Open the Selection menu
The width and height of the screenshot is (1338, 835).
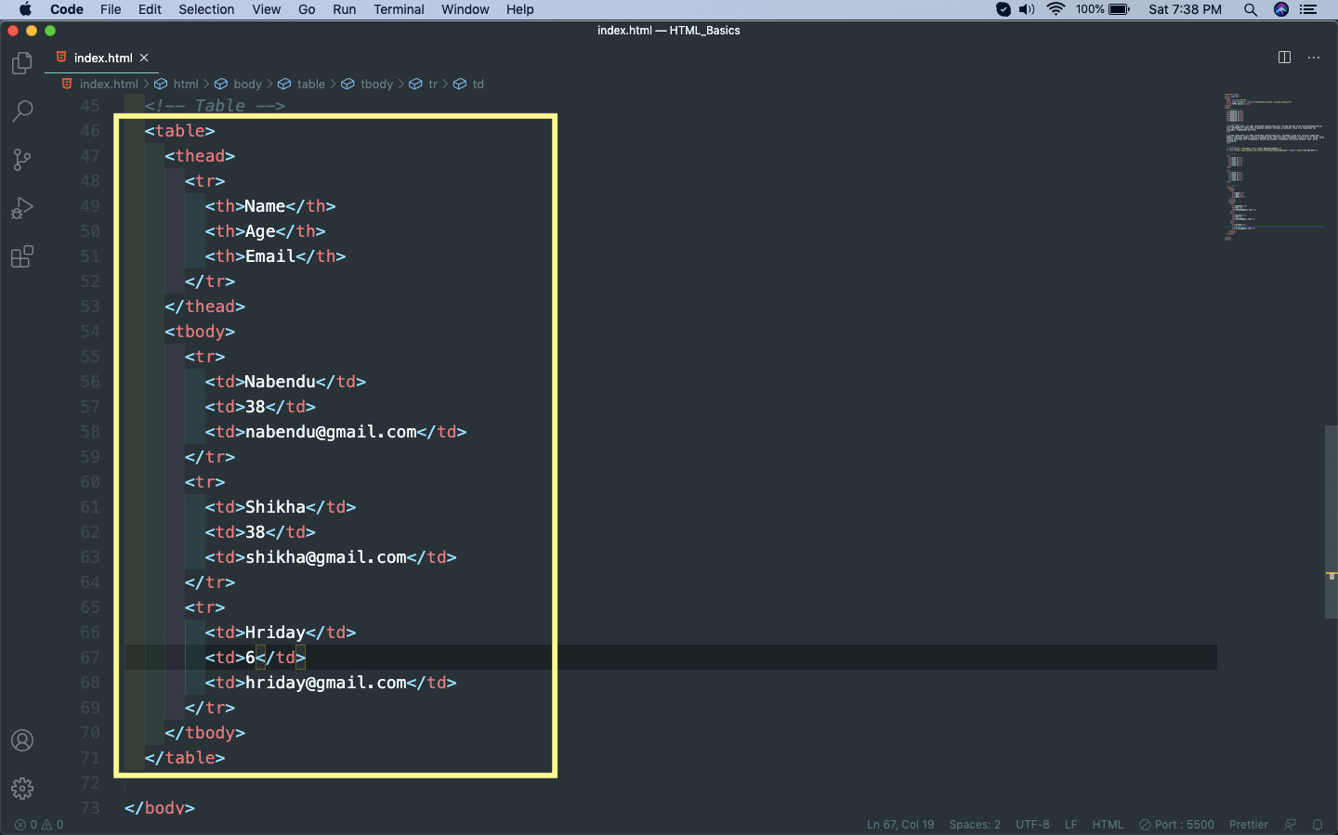pos(206,9)
